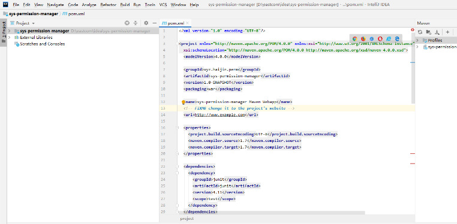Image resolution: width=457 pixels, height=224 pixels.
Task: Open the Refactor menu
Action: [108, 5]
